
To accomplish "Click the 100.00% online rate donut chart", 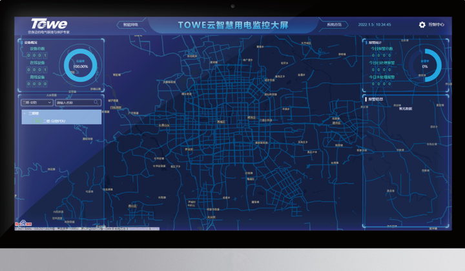I will [80, 65].
